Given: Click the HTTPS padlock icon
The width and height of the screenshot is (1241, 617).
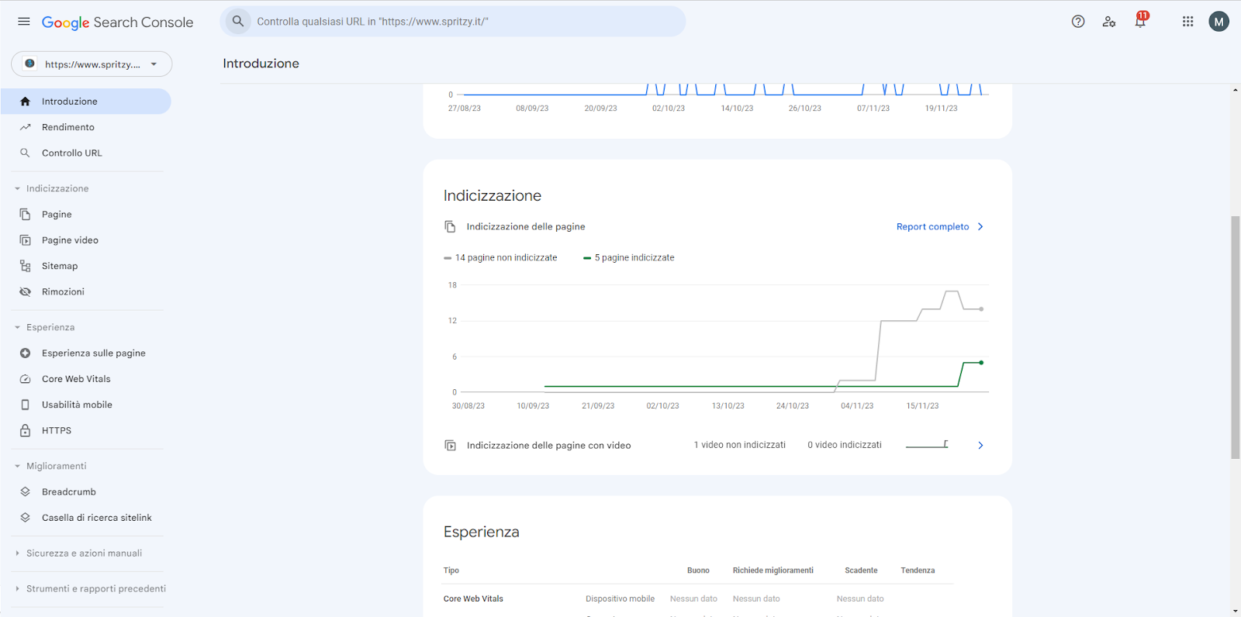Looking at the screenshot, I should point(25,430).
